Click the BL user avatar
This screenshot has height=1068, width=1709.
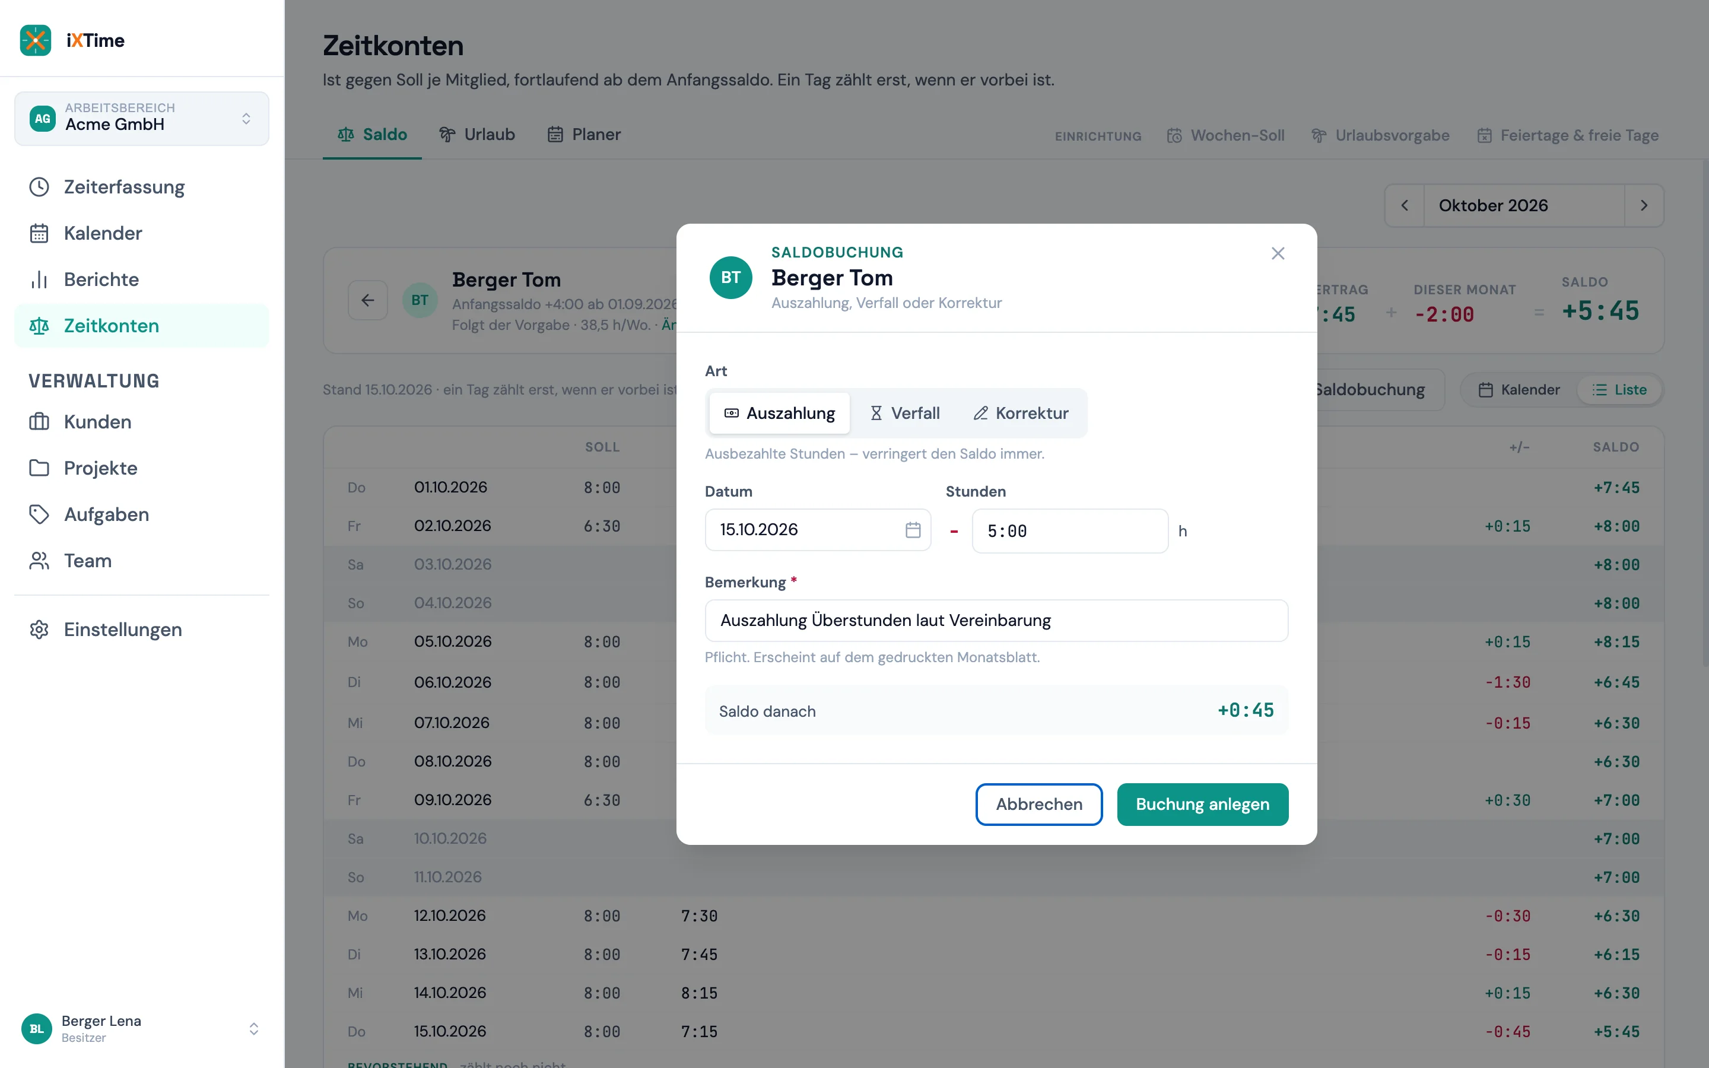point(37,1028)
